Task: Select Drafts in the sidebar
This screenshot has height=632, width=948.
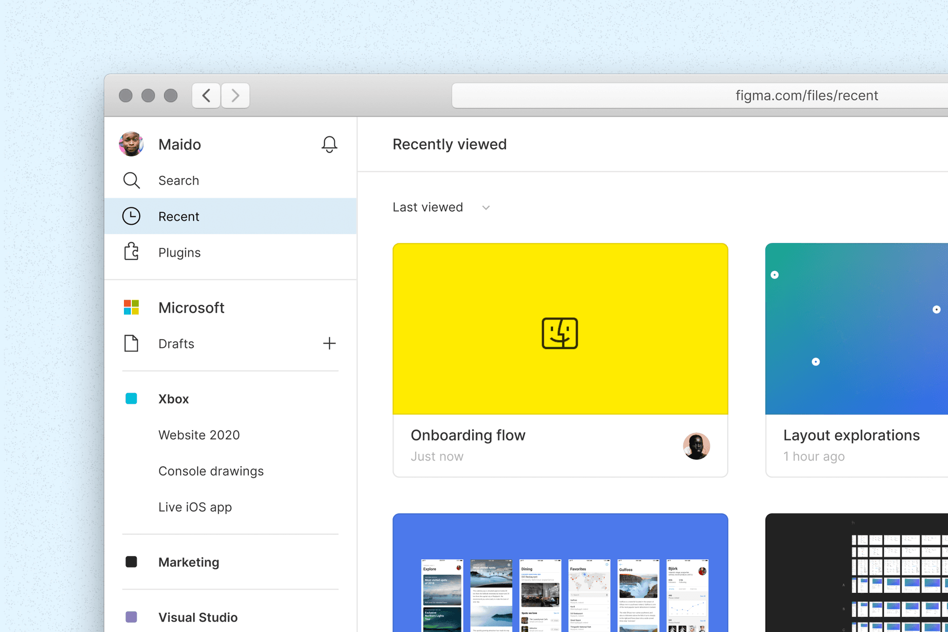Action: coord(176,344)
